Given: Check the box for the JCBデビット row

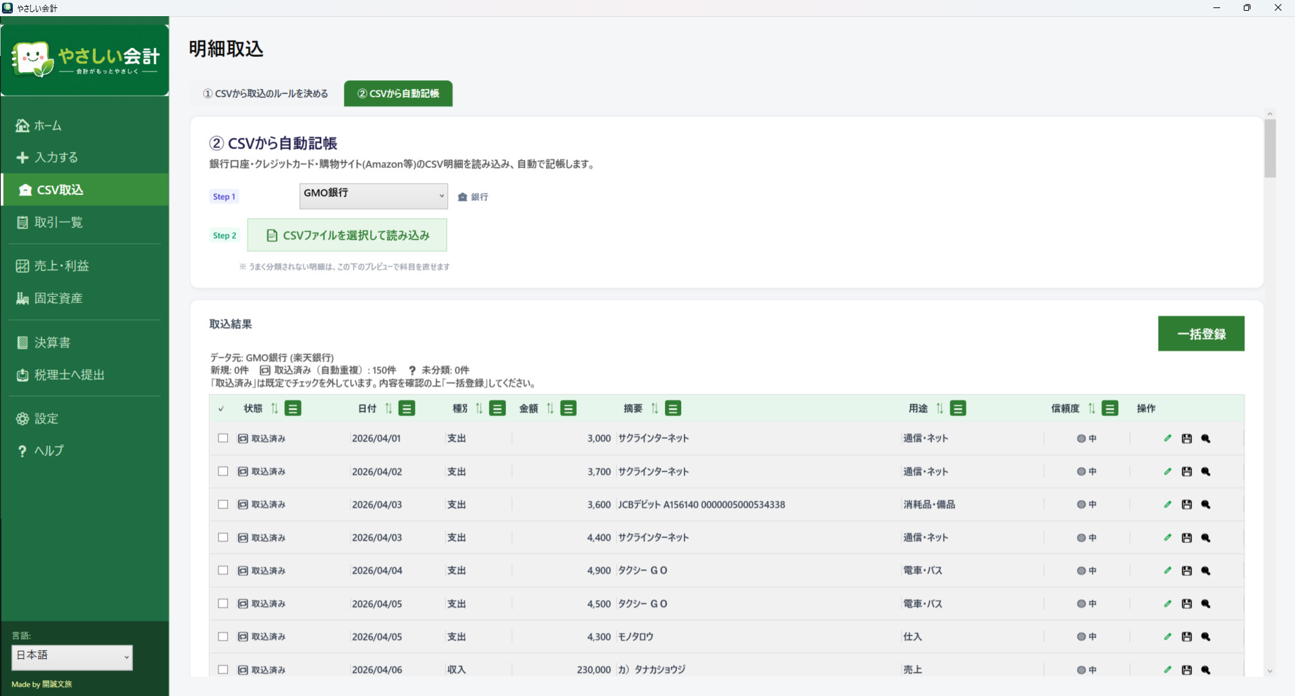Looking at the screenshot, I should coord(223,504).
